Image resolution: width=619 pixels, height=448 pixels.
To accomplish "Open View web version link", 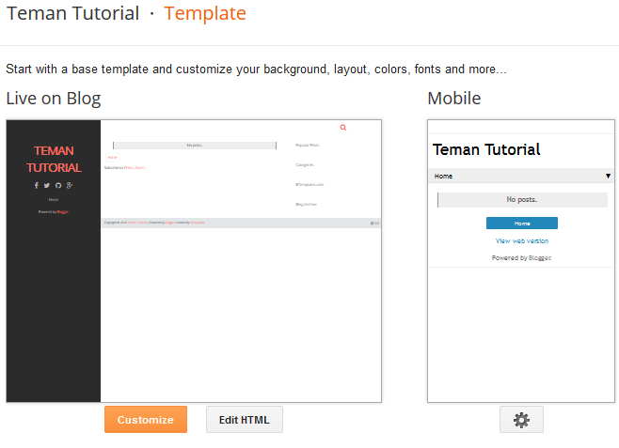I will pos(522,240).
